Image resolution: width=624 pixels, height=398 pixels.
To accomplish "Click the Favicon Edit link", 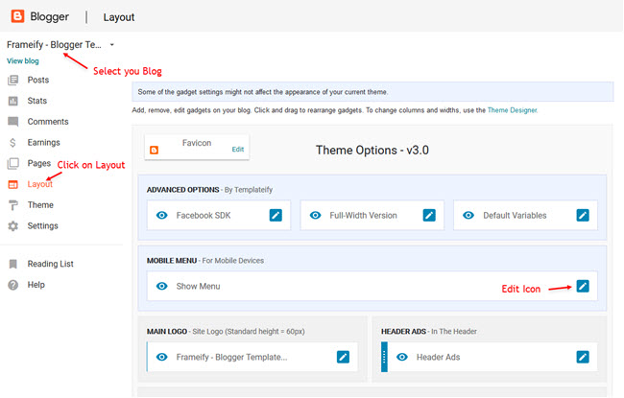I will click(x=238, y=149).
